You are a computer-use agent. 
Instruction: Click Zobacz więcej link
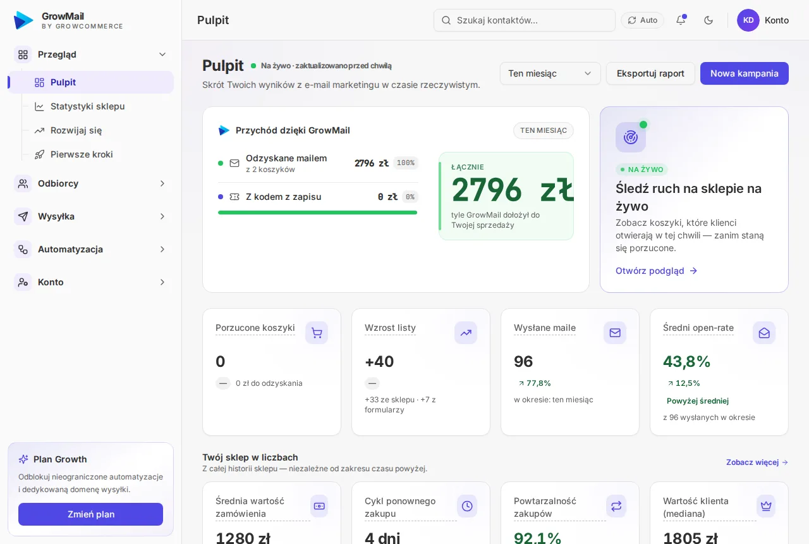pyautogui.click(x=757, y=462)
